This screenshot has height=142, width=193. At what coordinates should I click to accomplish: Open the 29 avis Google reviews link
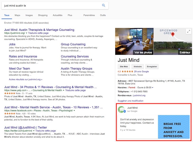point(141,71)
